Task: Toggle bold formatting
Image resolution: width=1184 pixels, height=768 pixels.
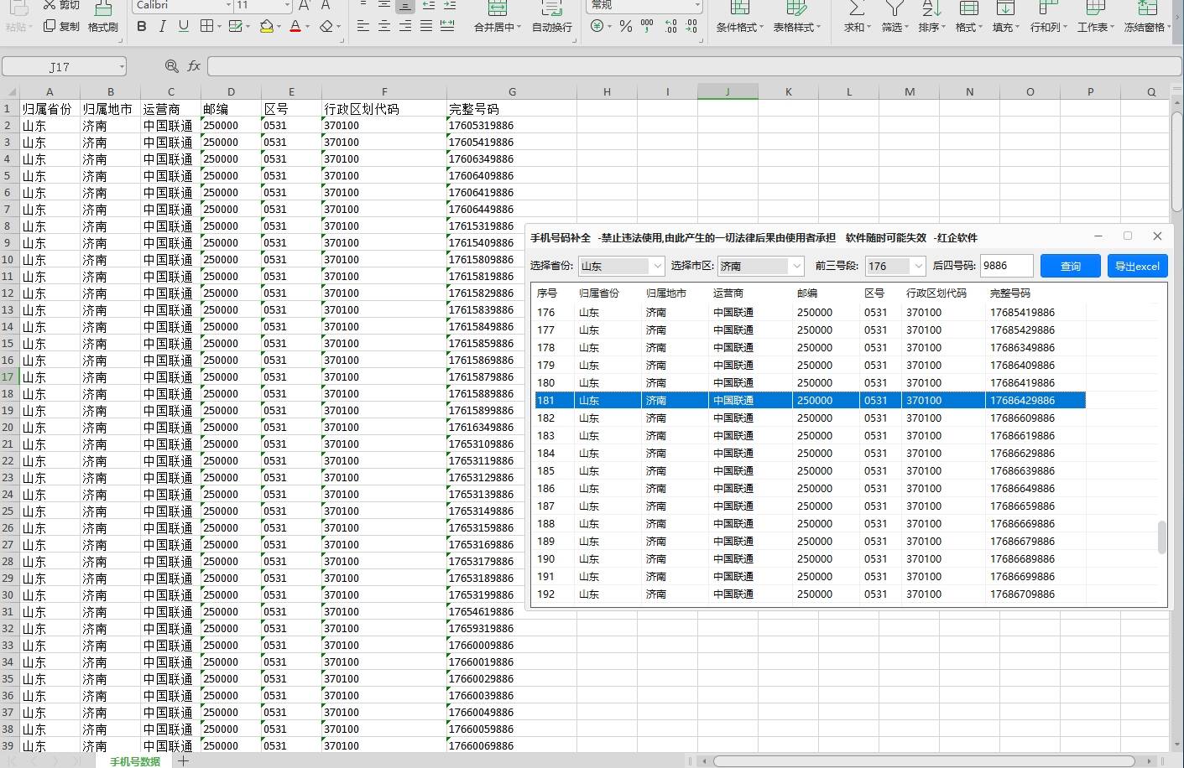Action: (x=142, y=27)
